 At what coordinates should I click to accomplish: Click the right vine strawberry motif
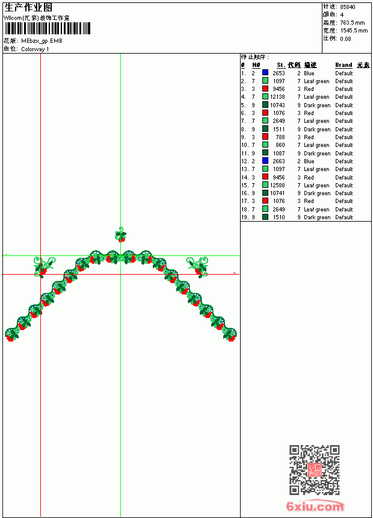point(198,267)
